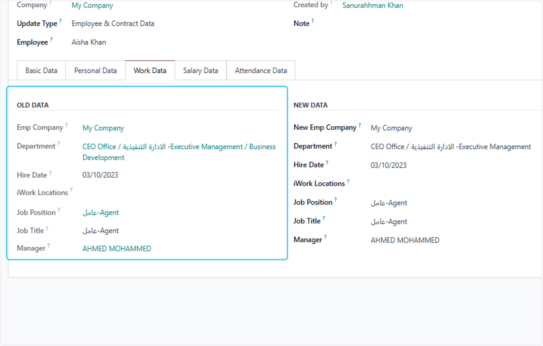Viewport: 543px width, 346px height.
Task: Click the Job Title help icon in Old Data
Action: (x=47, y=228)
